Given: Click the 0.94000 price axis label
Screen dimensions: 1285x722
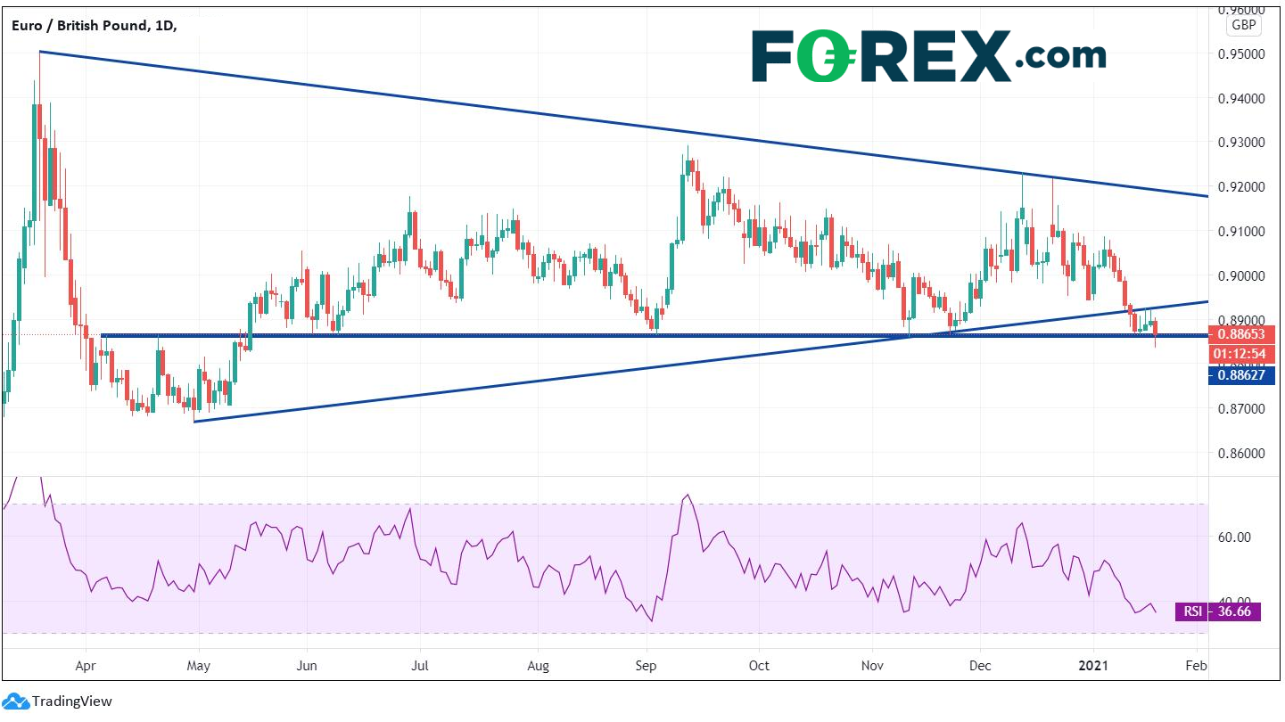Looking at the screenshot, I should coord(1242,98).
